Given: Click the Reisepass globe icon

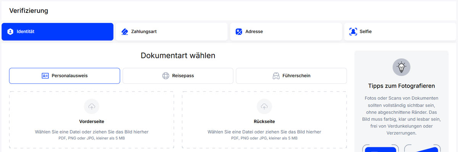Looking at the screenshot, I should (x=166, y=76).
